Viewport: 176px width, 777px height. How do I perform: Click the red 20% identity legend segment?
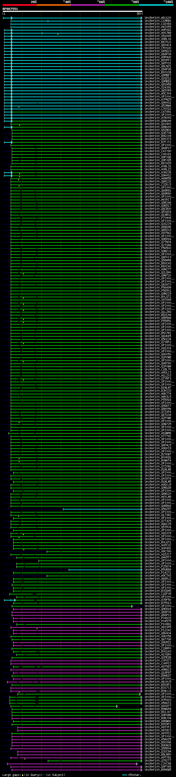tap(20, 5)
